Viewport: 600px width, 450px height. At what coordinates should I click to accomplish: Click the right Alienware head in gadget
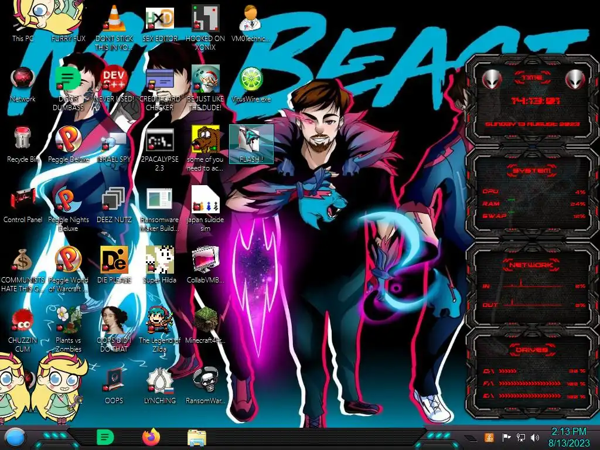[575, 79]
